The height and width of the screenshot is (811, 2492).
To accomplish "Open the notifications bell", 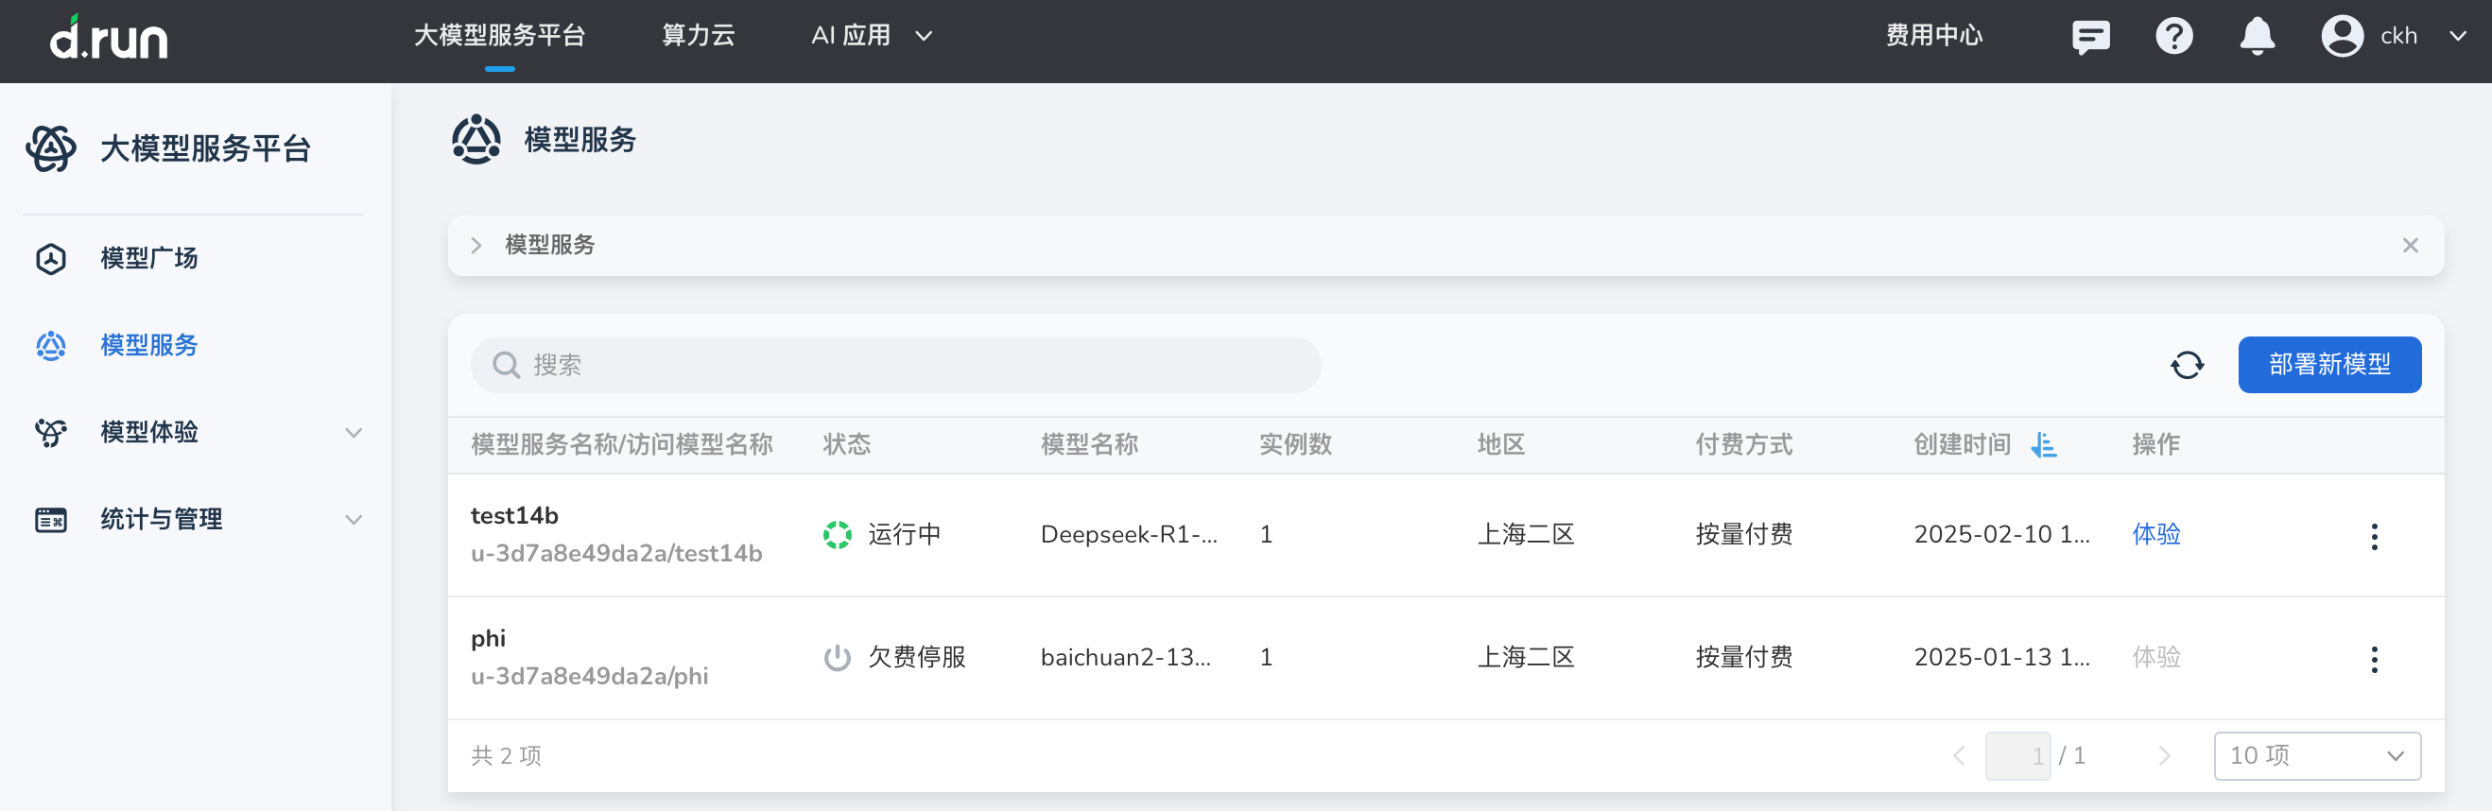I will click(2257, 37).
